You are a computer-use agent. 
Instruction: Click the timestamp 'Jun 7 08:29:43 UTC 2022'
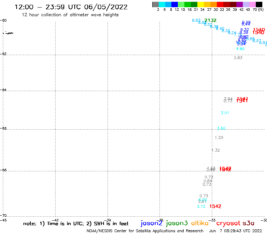[236, 231]
